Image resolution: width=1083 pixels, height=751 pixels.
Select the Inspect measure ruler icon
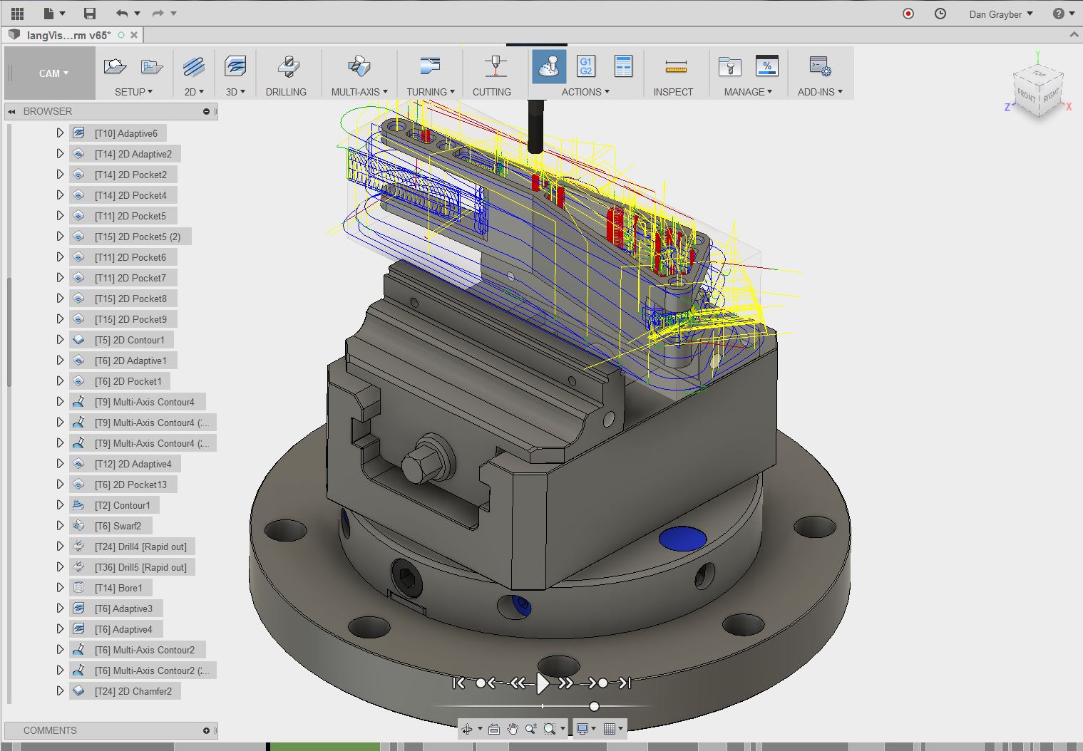point(675,67)
